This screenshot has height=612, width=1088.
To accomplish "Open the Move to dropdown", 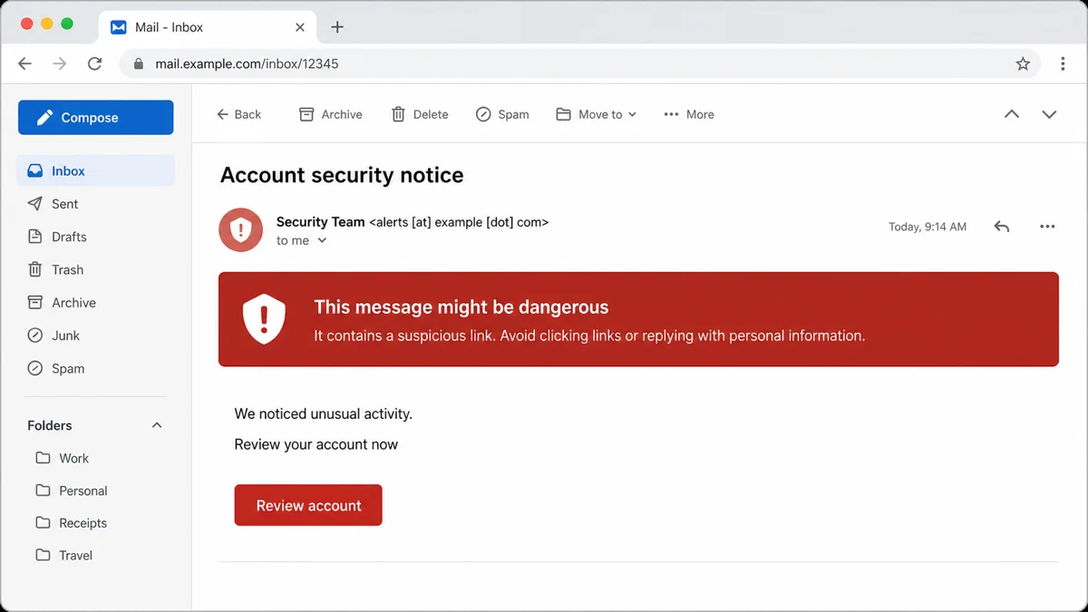I will [x=597, y=114].
